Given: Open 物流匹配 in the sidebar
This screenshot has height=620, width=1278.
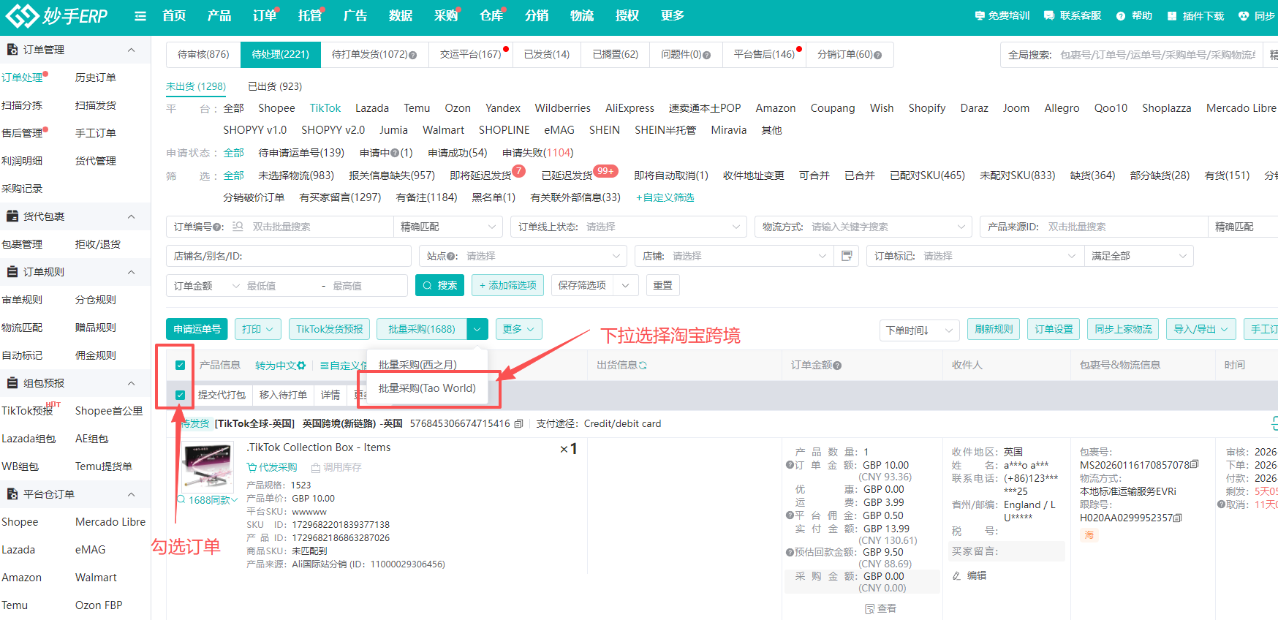Looking at the screenshot, I should coord(22,328).
